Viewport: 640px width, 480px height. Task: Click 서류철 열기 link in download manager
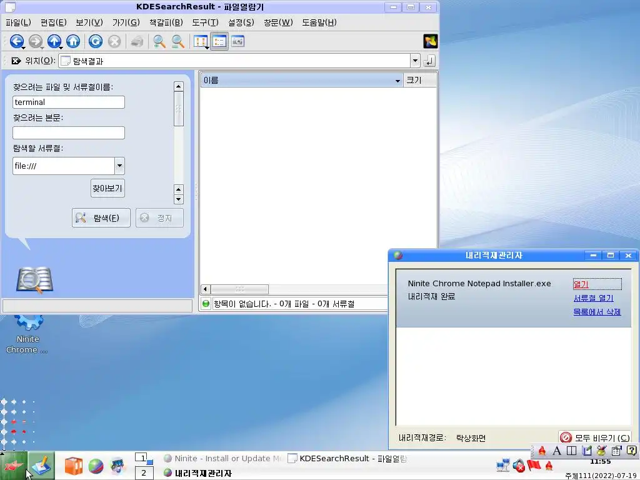[x=594, y=298]
